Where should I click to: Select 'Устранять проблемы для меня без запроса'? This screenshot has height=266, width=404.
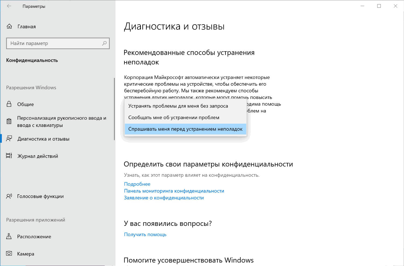point(178,106)
